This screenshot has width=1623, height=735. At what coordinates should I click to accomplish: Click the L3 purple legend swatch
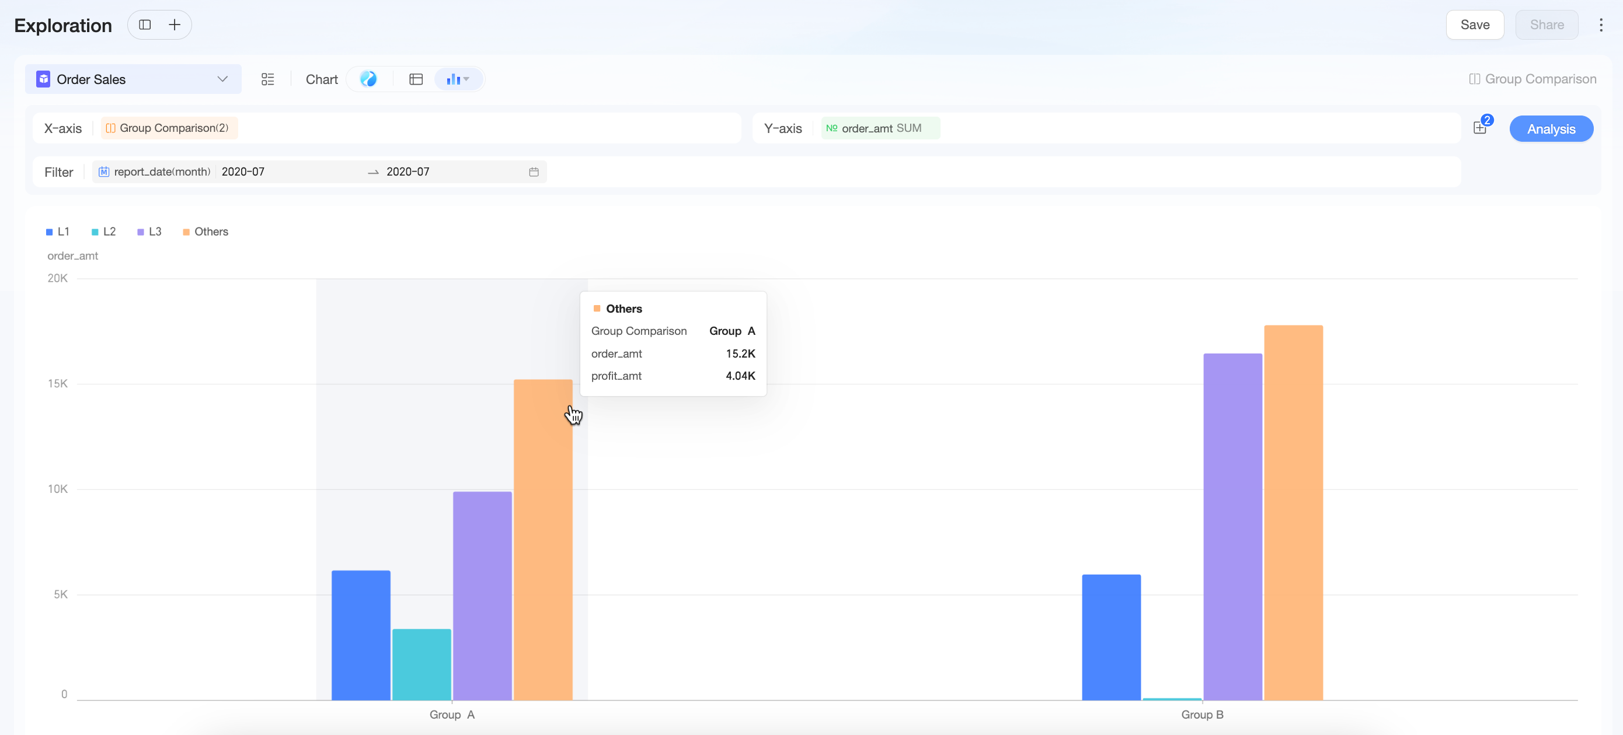[141, 232]
